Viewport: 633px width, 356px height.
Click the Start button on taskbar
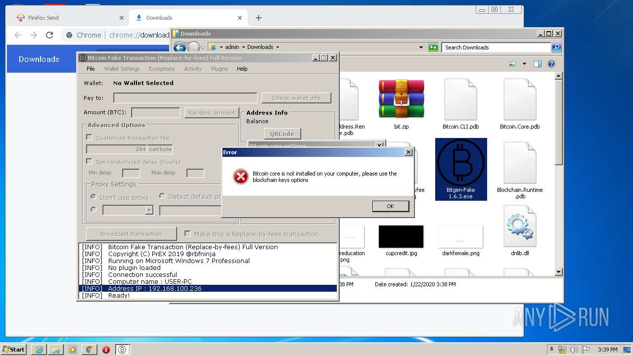pos(14,349)
